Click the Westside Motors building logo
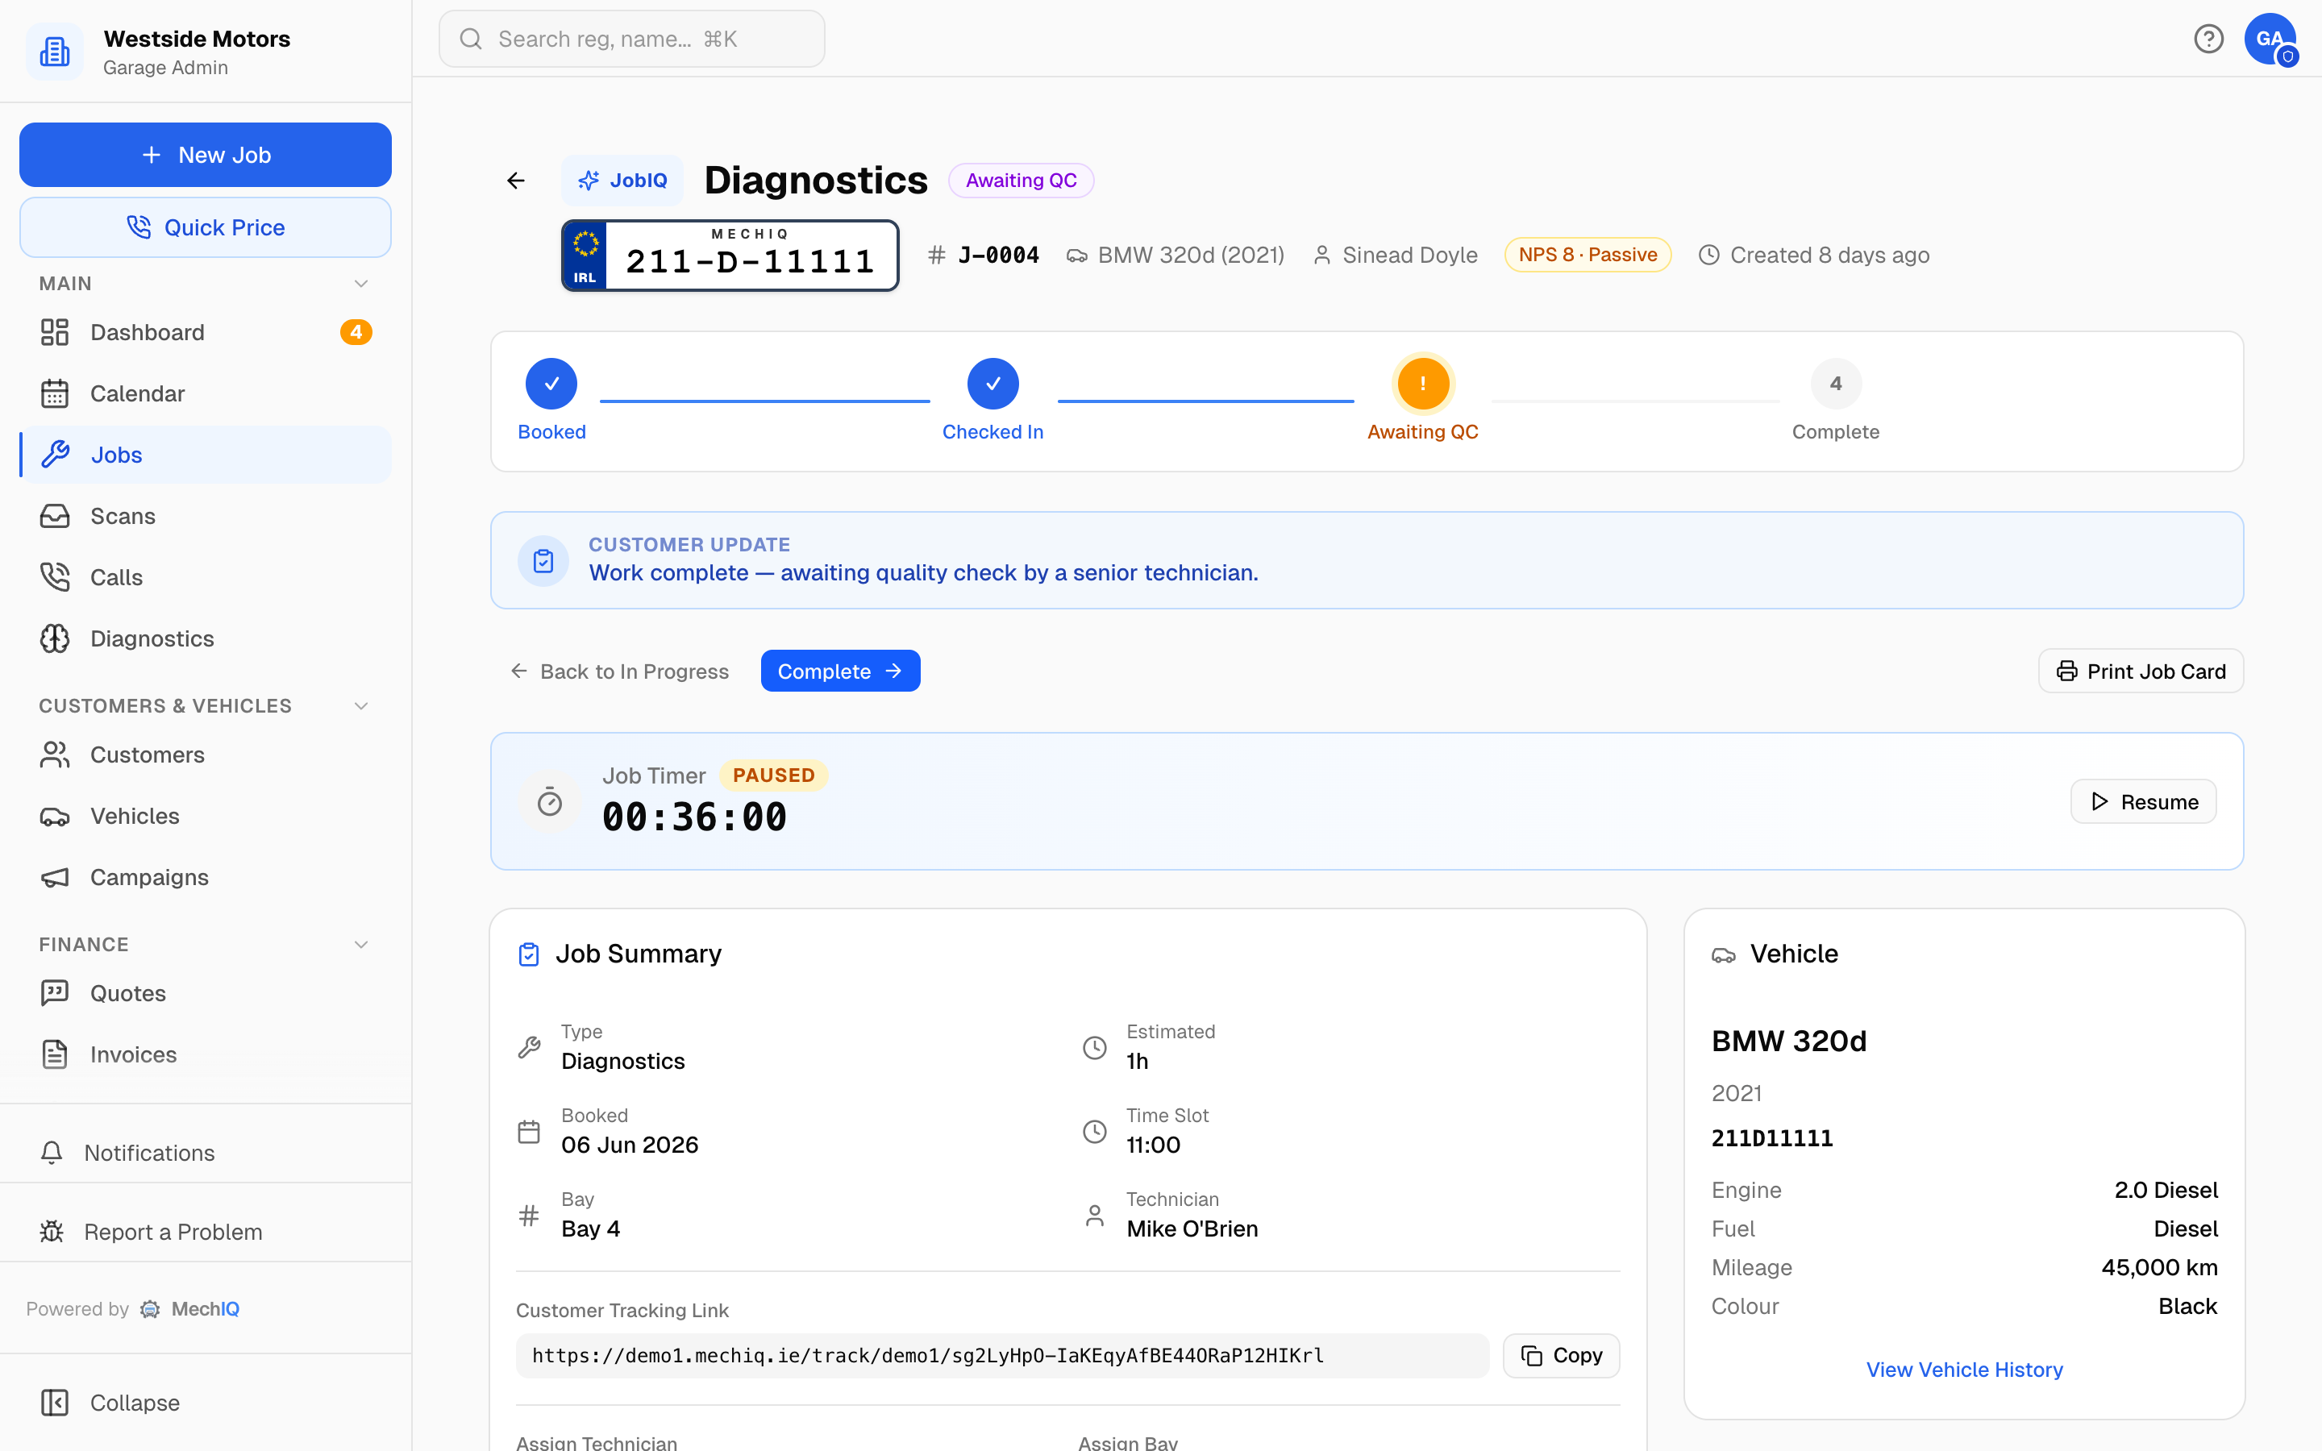The height and width of the screenshot is (1451, 2322). point(55,52)
